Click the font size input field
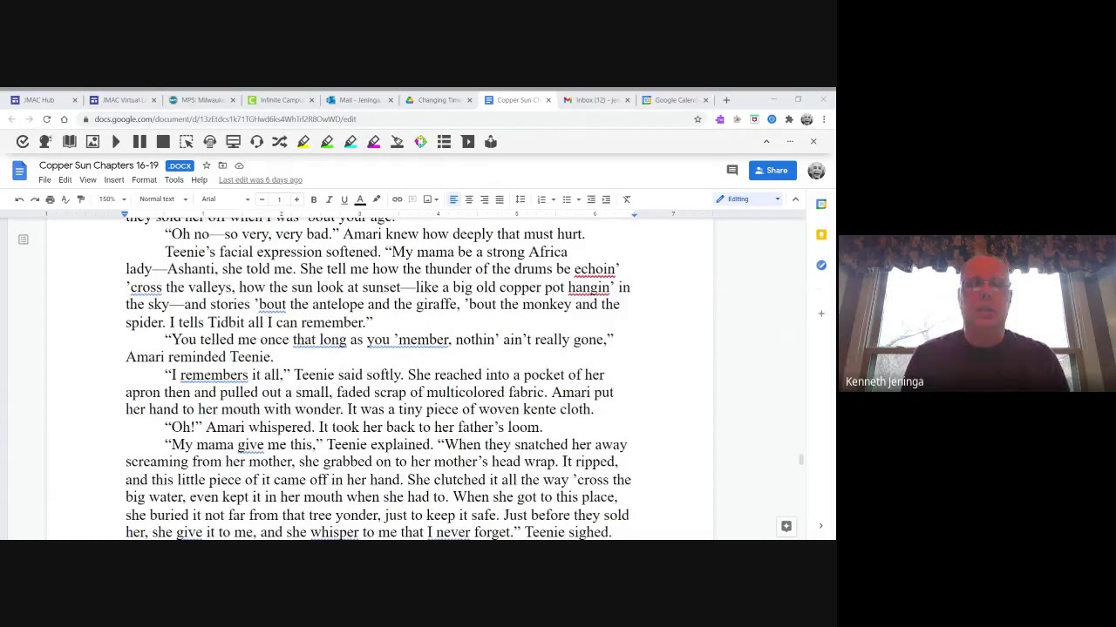The image size is (1116, 627). [279, 199]
